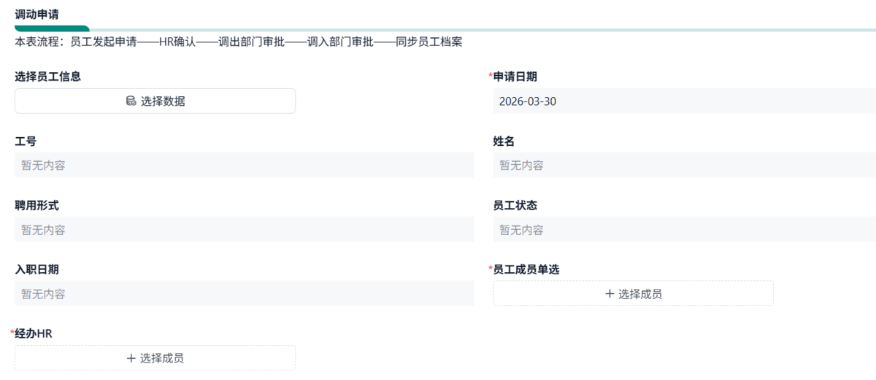Click the database icon beside 选择数据

tap(131, 101)
